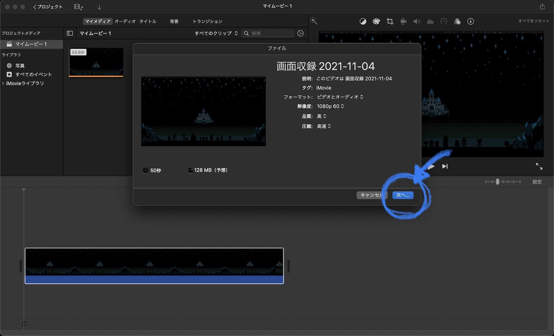Click the dialog preview image
The width and height of the screenshot is (554, 336).
pyautogui.click(x=204, y=111)
